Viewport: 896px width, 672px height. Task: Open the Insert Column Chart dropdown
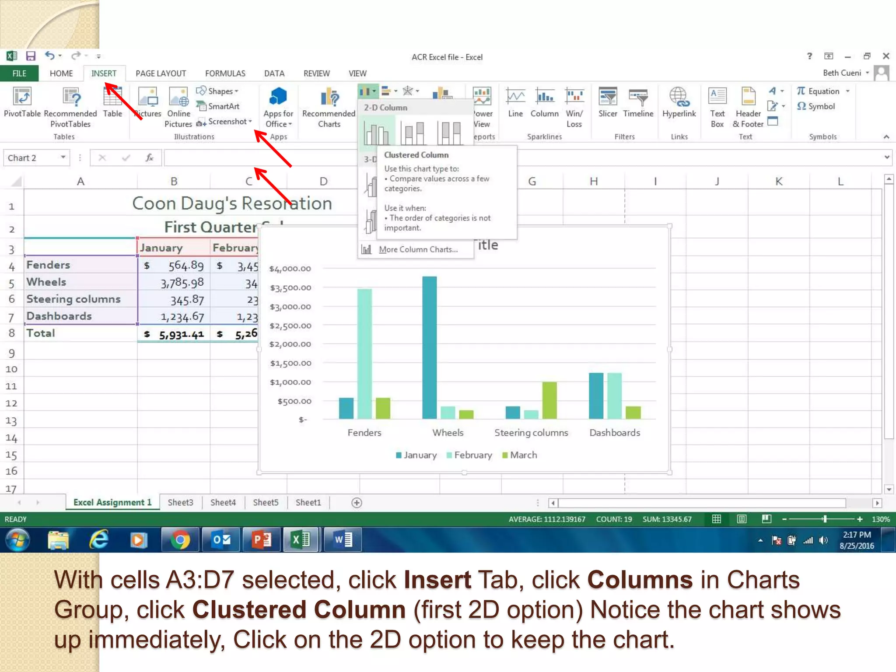(368, 91)
